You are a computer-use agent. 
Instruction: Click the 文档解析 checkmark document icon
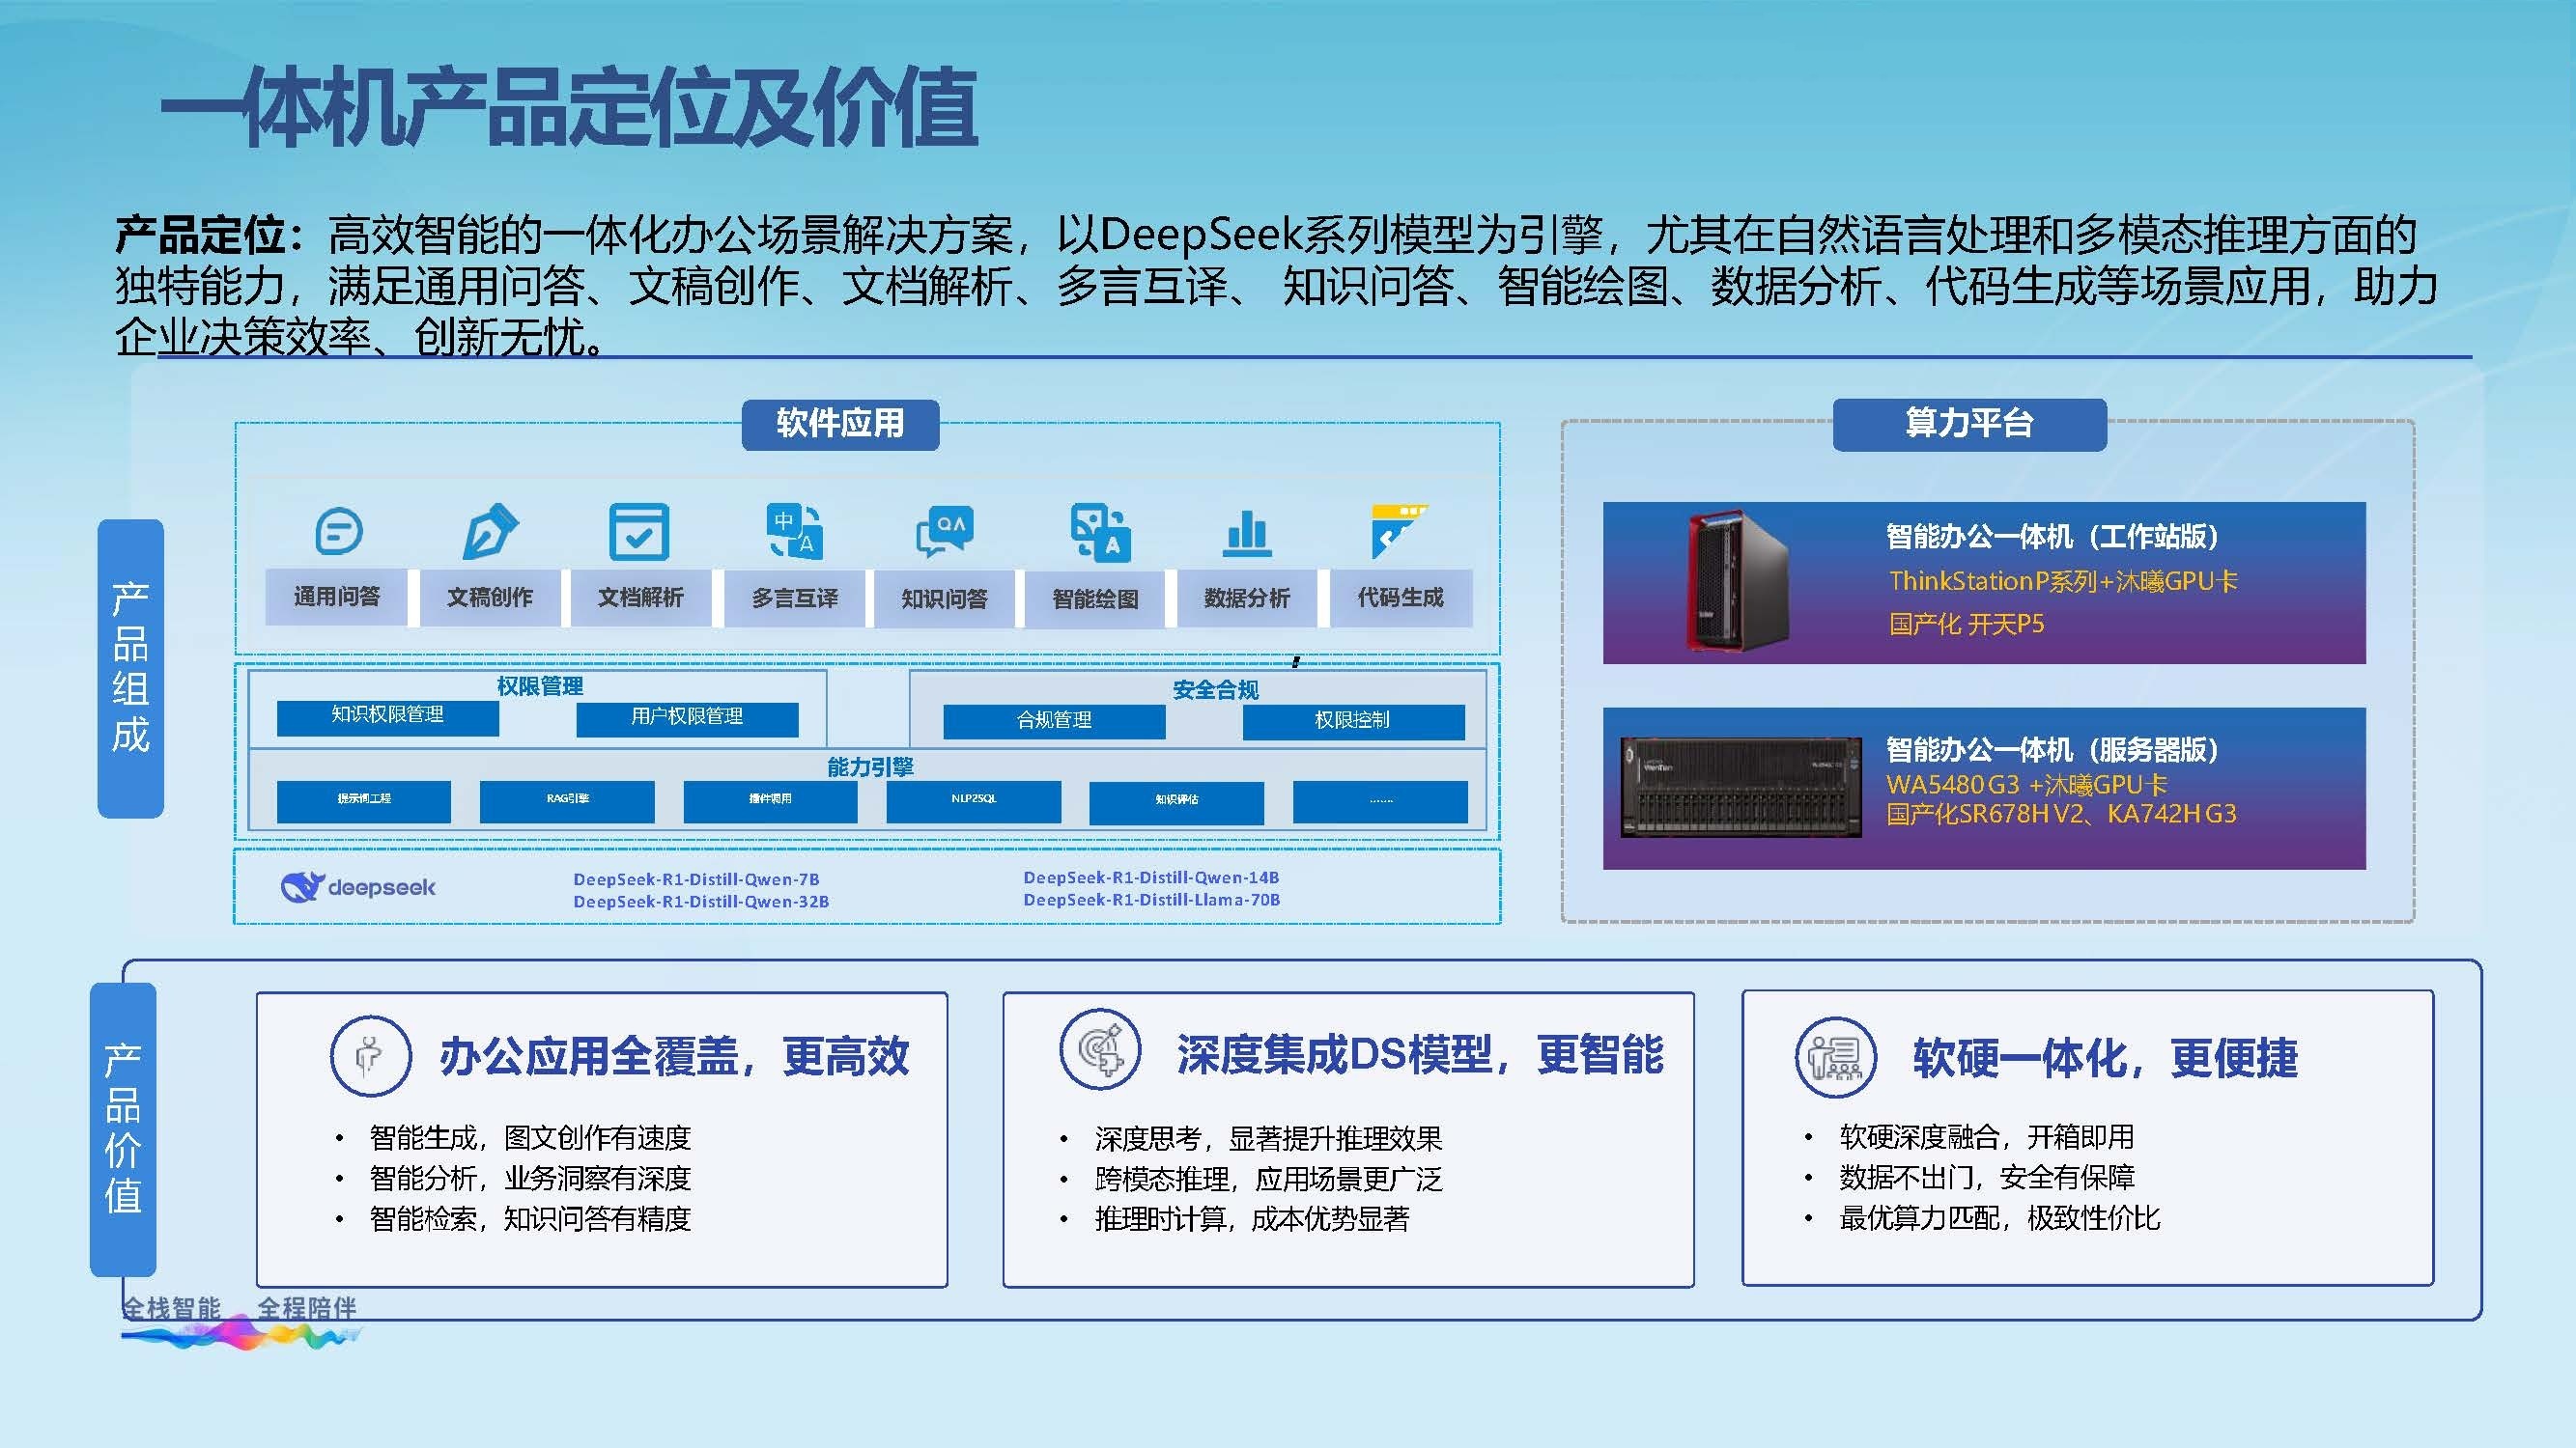click(x=639, y=531)
